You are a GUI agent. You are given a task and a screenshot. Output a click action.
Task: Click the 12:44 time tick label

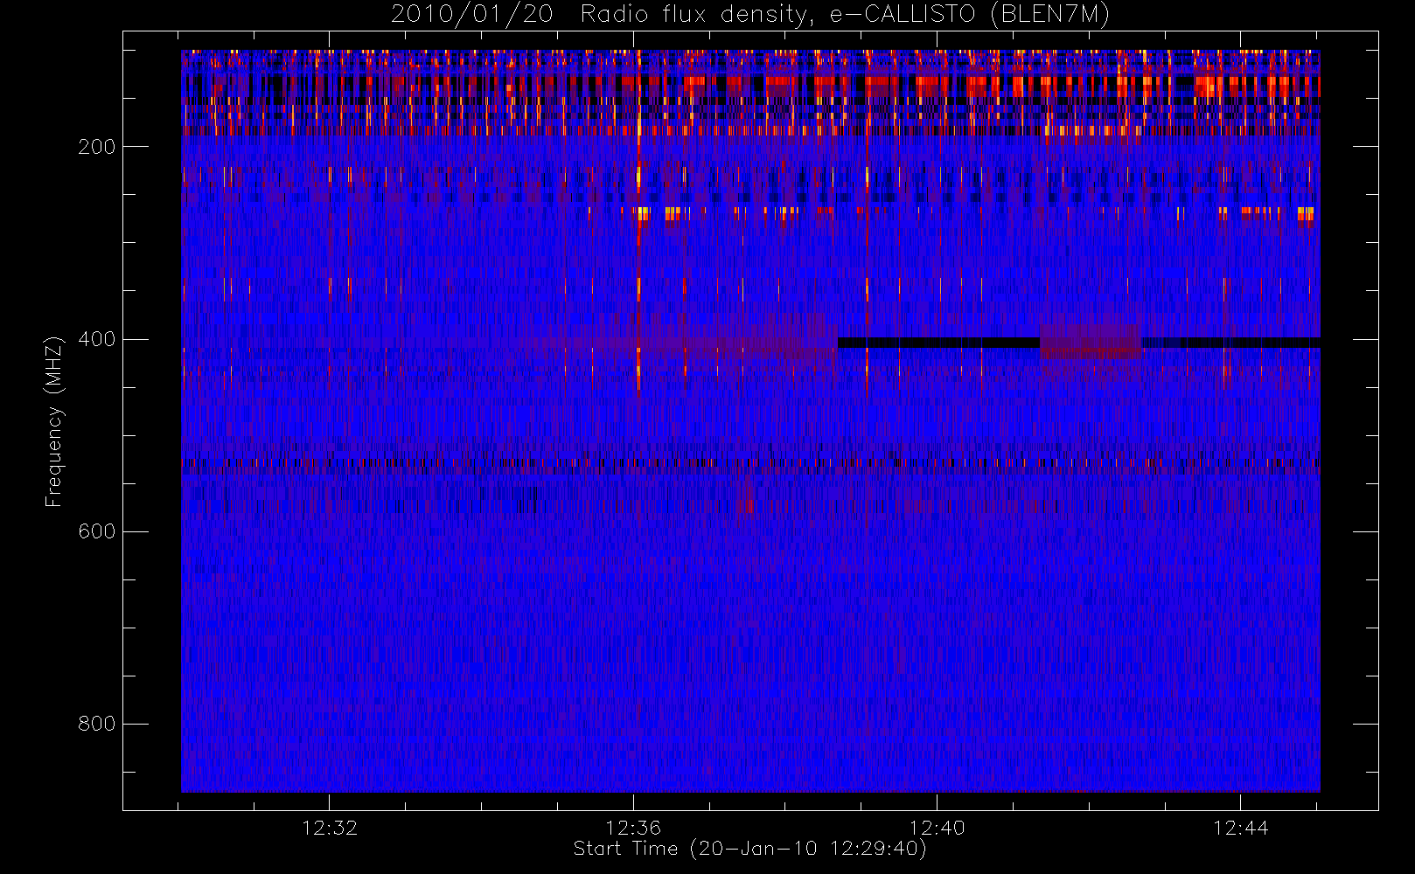[x=1240, y=828]
